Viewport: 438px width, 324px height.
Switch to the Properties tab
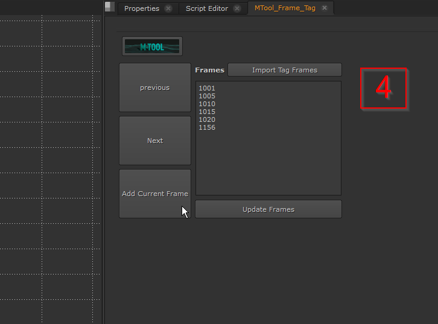[142, 8]
